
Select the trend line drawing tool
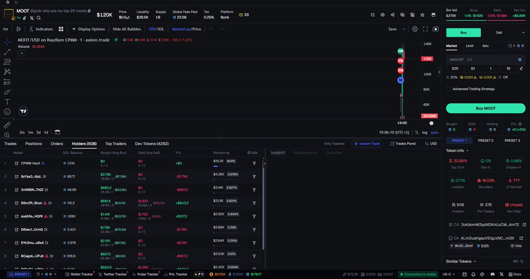click(7, 52)
